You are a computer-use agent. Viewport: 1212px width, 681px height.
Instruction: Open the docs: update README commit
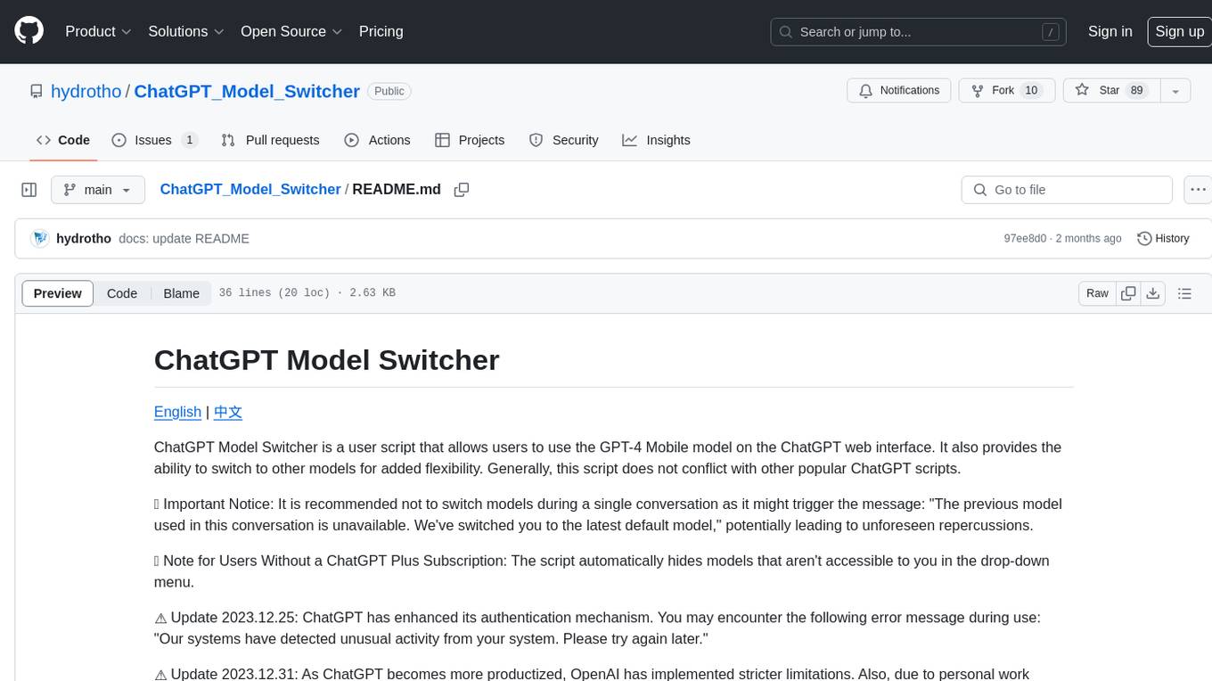click(x=184, y=239)
